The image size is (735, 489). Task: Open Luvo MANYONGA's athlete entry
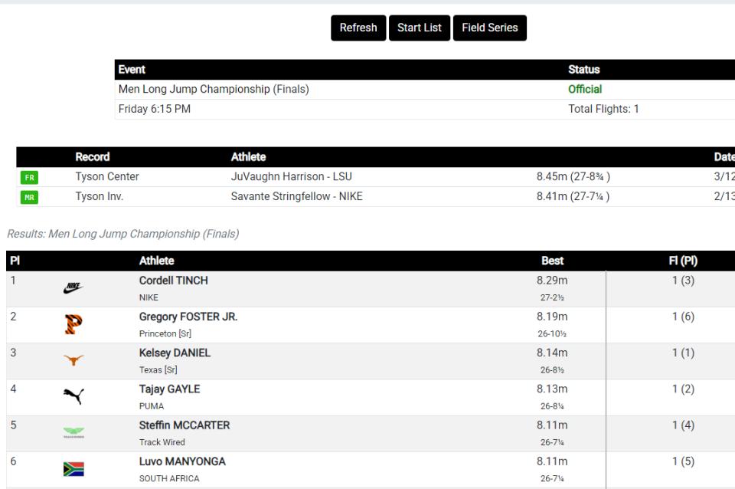[182, 461]
